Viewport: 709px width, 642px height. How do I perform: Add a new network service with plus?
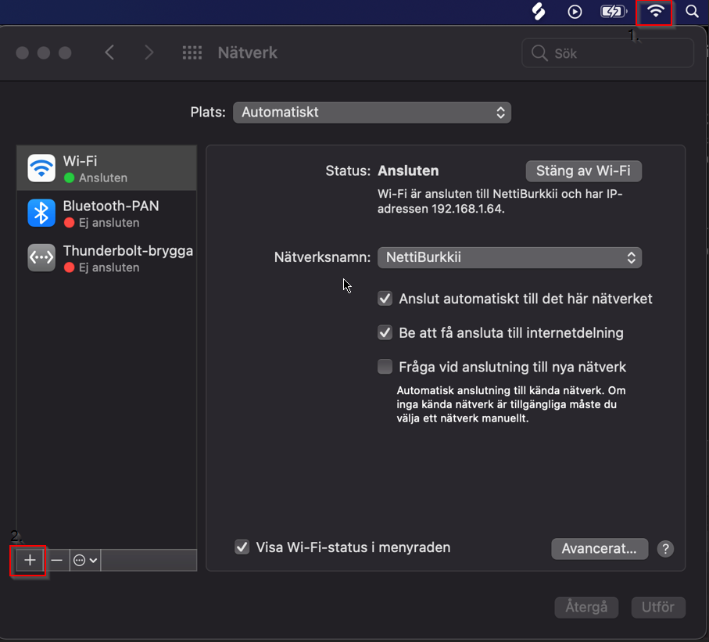tap(30, 560)
